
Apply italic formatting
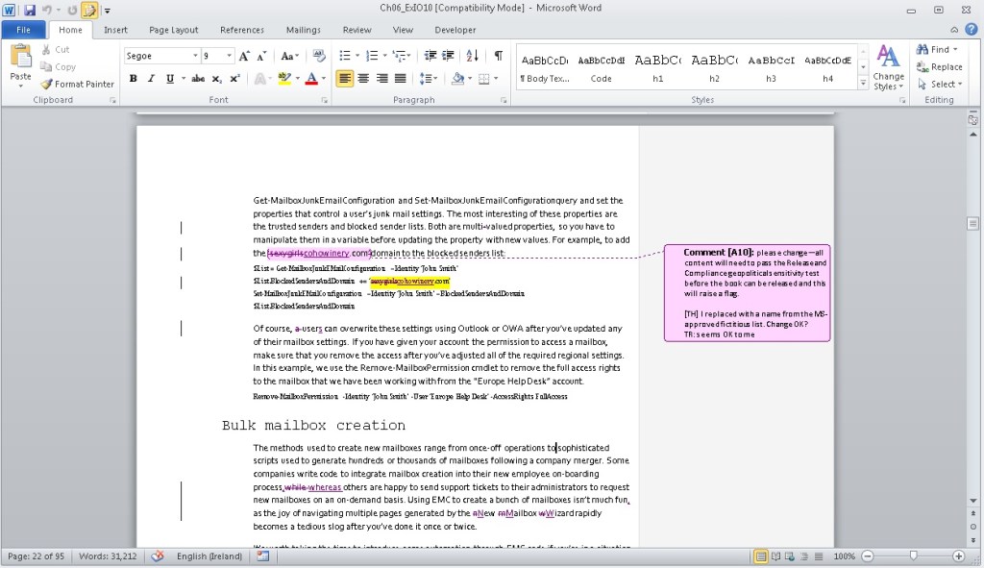151,79
